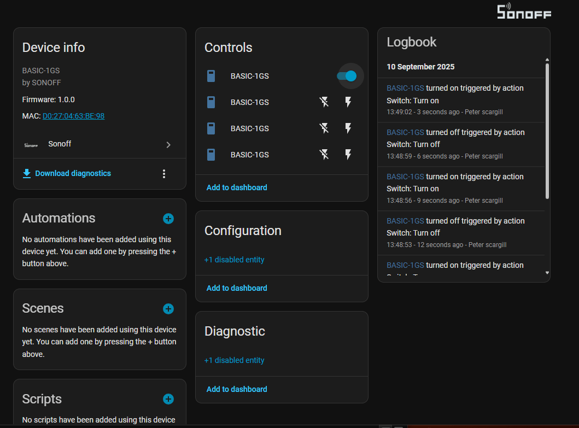Image resolution: width=579 pixels, height=428 pixels.
Task: Click the add scene plus icon
Action: [168, 309]
